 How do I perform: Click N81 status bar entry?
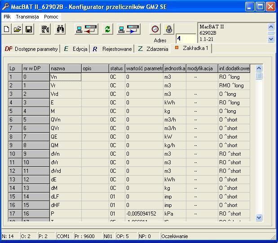(108, 236)
